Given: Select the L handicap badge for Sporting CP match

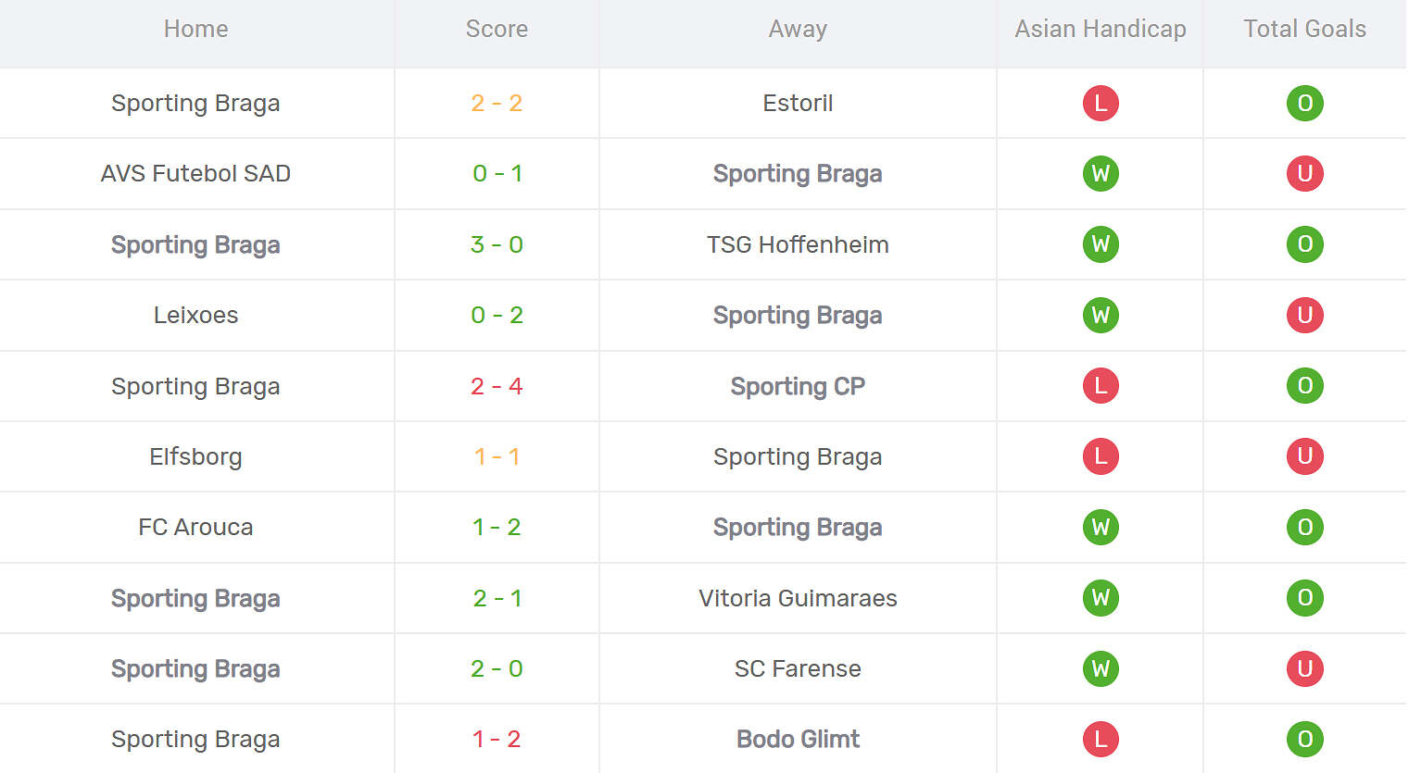Looking at the screenshot, I should click(1100, 386).
